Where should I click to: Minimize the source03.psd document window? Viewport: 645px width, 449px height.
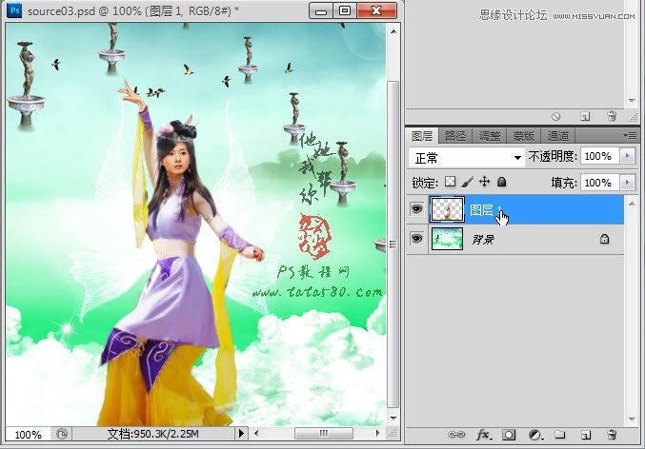[x=321, y=11]
